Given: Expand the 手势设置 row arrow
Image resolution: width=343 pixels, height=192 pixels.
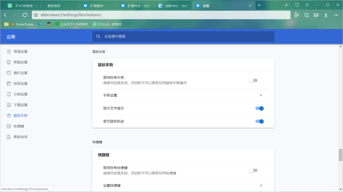Looking at the screenshot, I should click(x=261, y=96).
